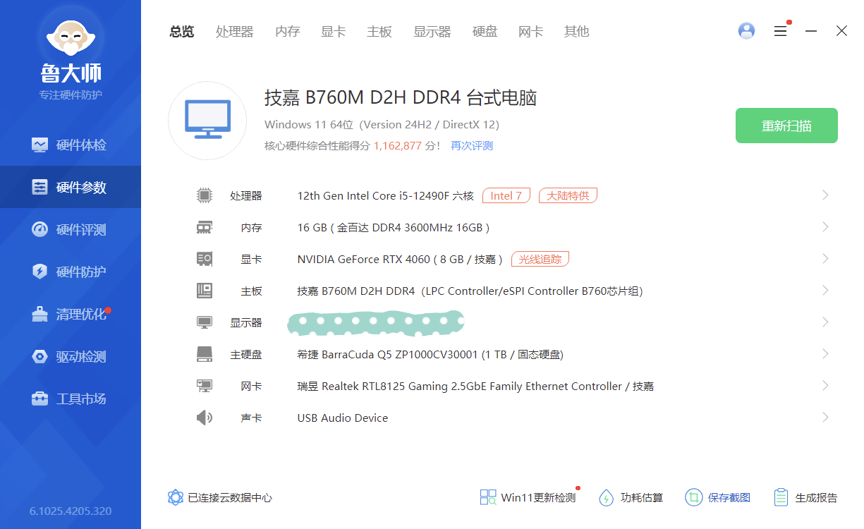Screen dimensions: 864x529
Task: Click the large desktop computer icon
Action: [207, 120]
